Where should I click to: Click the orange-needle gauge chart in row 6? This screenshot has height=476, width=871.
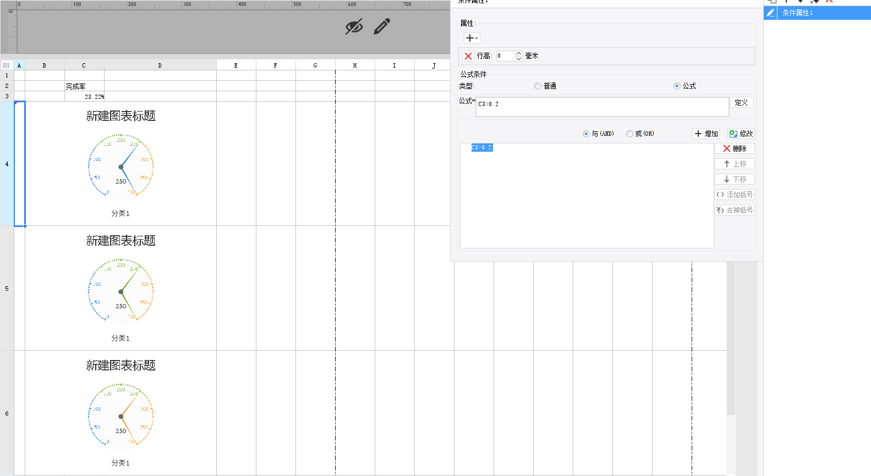(x=121, y=416)
